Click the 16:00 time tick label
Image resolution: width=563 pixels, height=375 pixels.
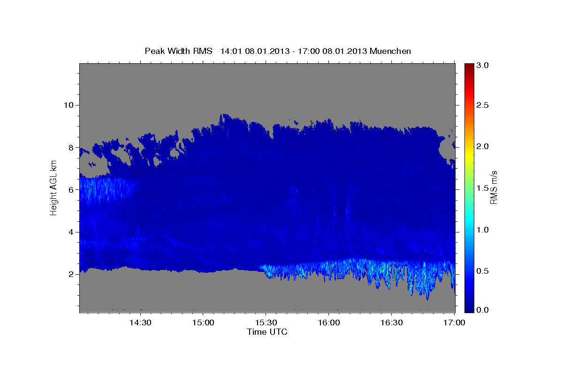(x=329, y=322)
